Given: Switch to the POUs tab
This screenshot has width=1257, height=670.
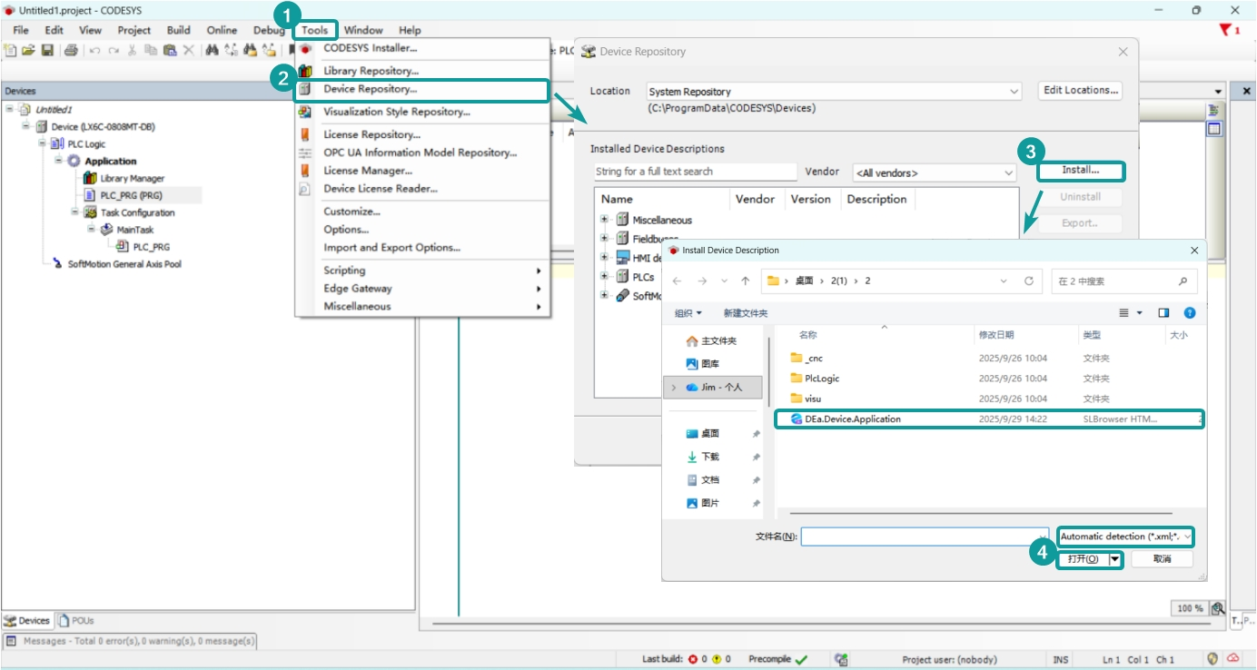Looking at the screenshot, I should click(x=76, y=621).
